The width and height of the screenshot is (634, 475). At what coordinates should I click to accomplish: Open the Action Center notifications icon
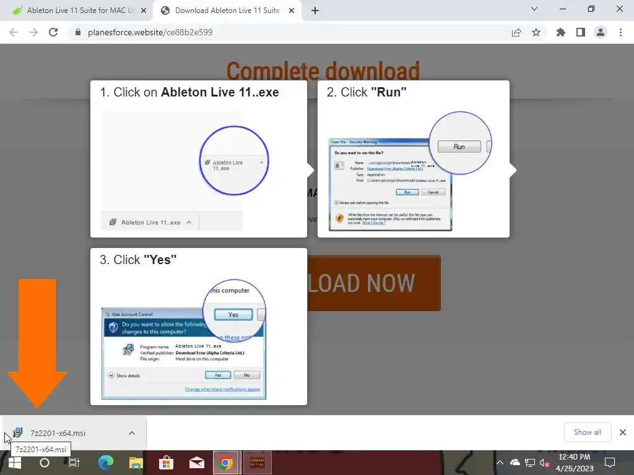(610, 463)
